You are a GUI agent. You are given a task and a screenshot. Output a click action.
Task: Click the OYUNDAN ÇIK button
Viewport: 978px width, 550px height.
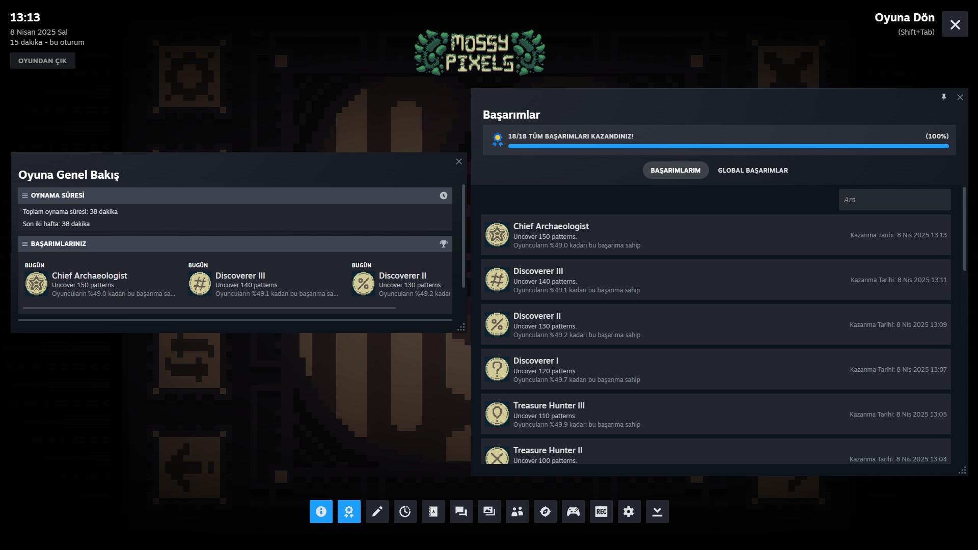43,61
